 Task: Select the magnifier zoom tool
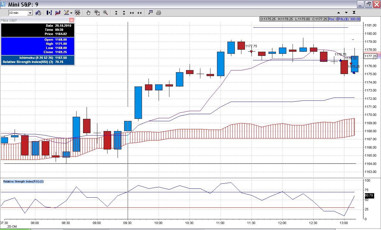click(x=105, y=13)
